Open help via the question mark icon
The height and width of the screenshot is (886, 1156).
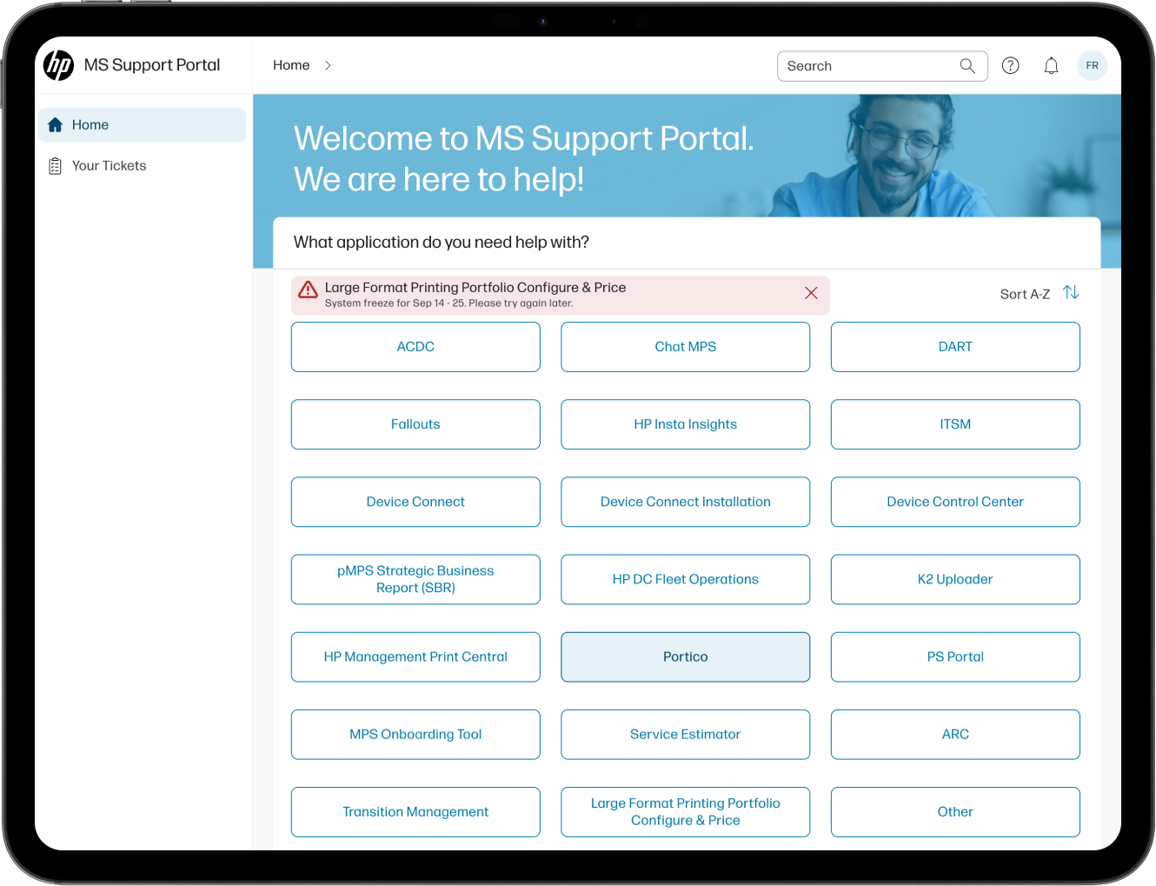click(x=1011, y=66)
